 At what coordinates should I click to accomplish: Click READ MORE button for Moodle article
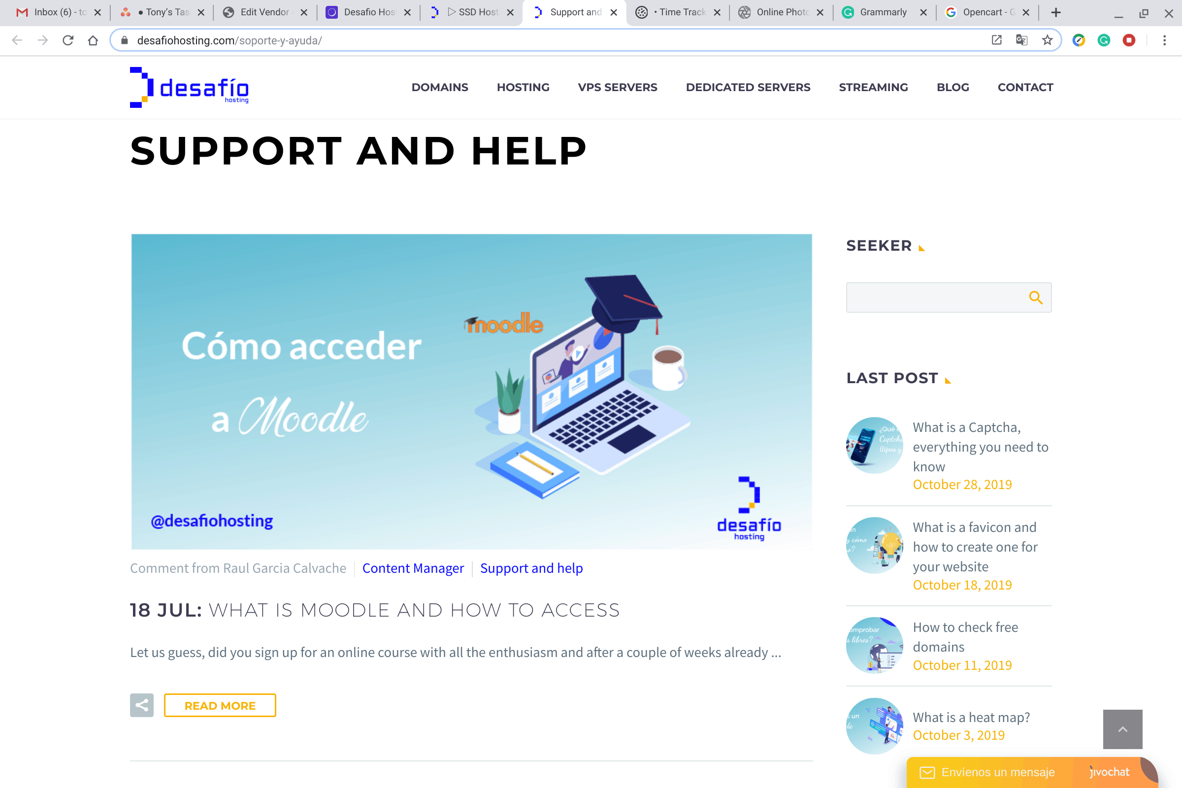[220, 705]
